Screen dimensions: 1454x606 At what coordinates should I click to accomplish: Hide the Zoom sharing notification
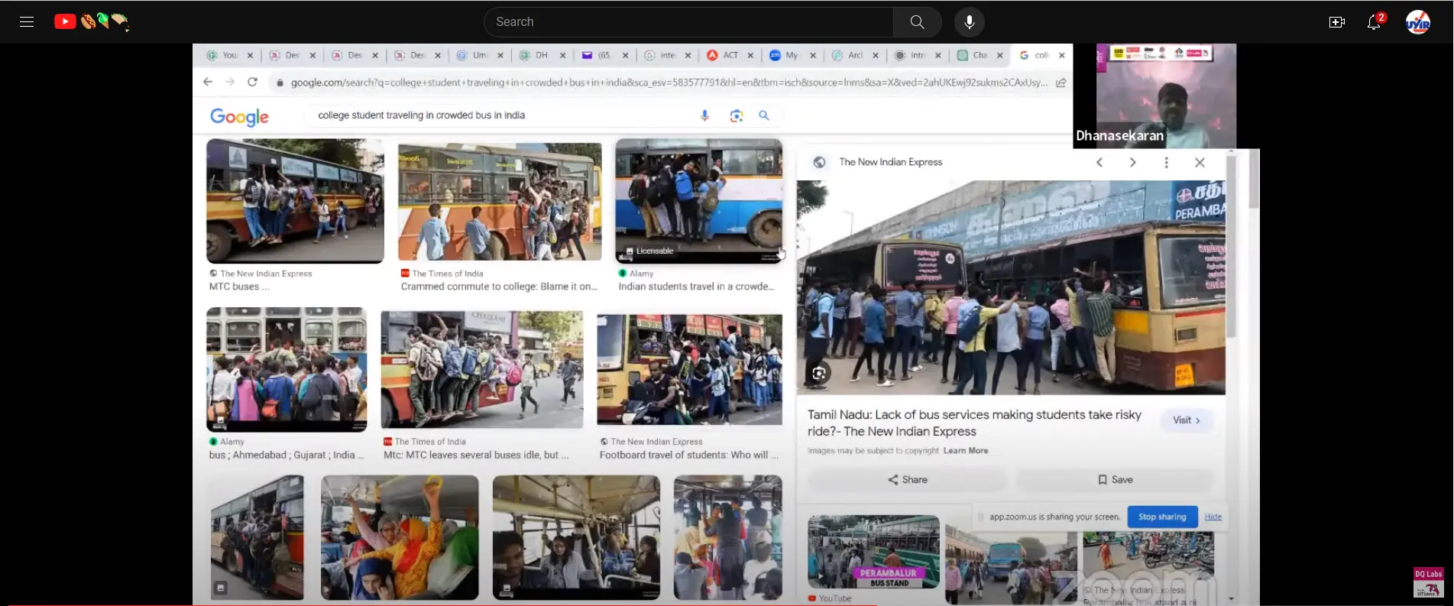pyautogui.click(x=1213, y=517)
